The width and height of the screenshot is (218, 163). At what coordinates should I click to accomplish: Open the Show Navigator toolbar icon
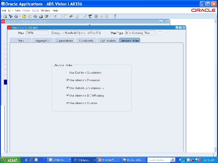pos(16,16)
